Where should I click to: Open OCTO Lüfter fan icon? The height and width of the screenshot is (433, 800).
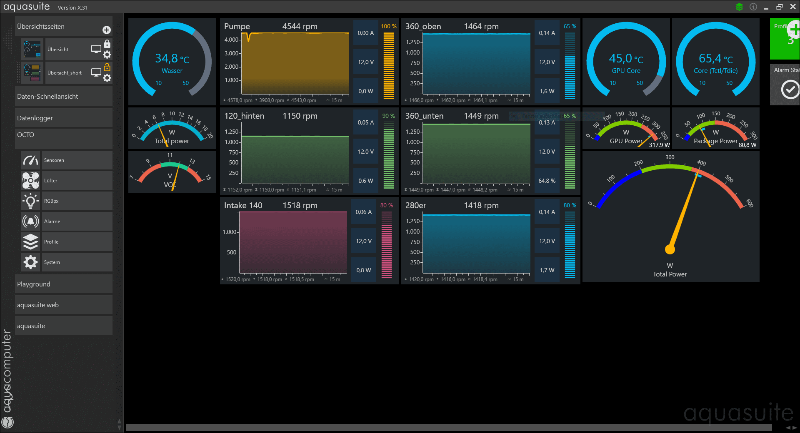tap(31, 181)
